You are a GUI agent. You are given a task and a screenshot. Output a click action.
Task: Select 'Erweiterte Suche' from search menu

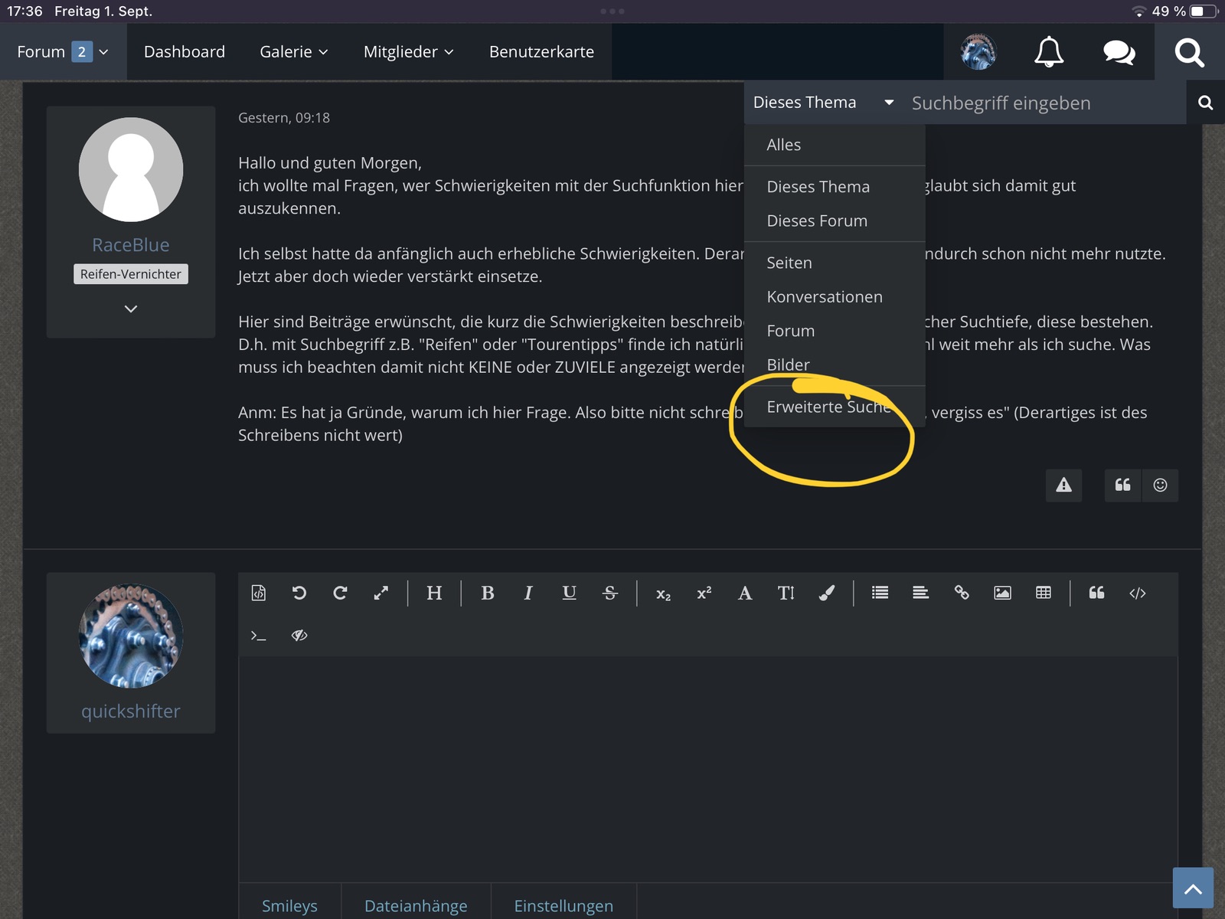click(828, 407)
